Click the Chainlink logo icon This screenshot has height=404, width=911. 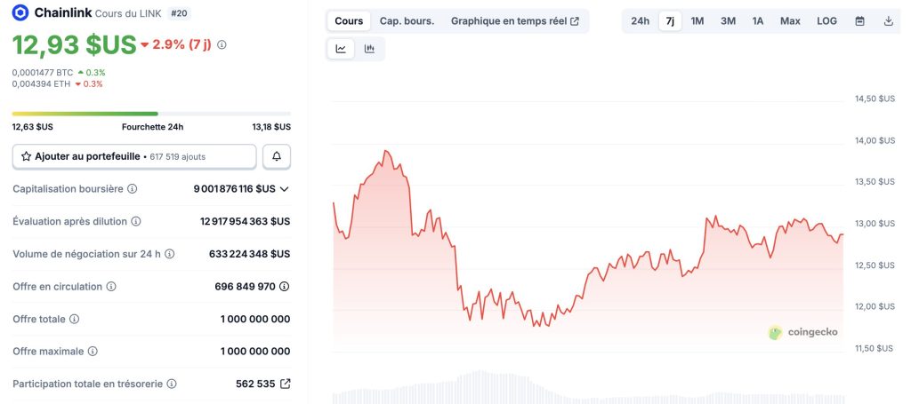20,12
